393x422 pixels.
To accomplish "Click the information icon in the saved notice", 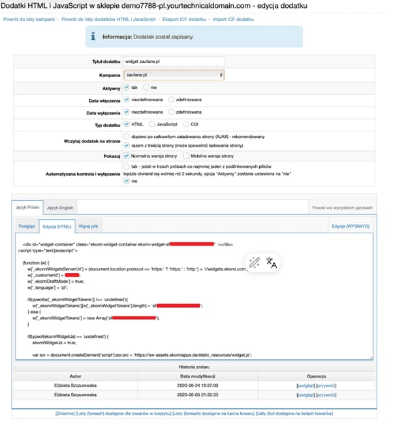I will click(95, 37).
